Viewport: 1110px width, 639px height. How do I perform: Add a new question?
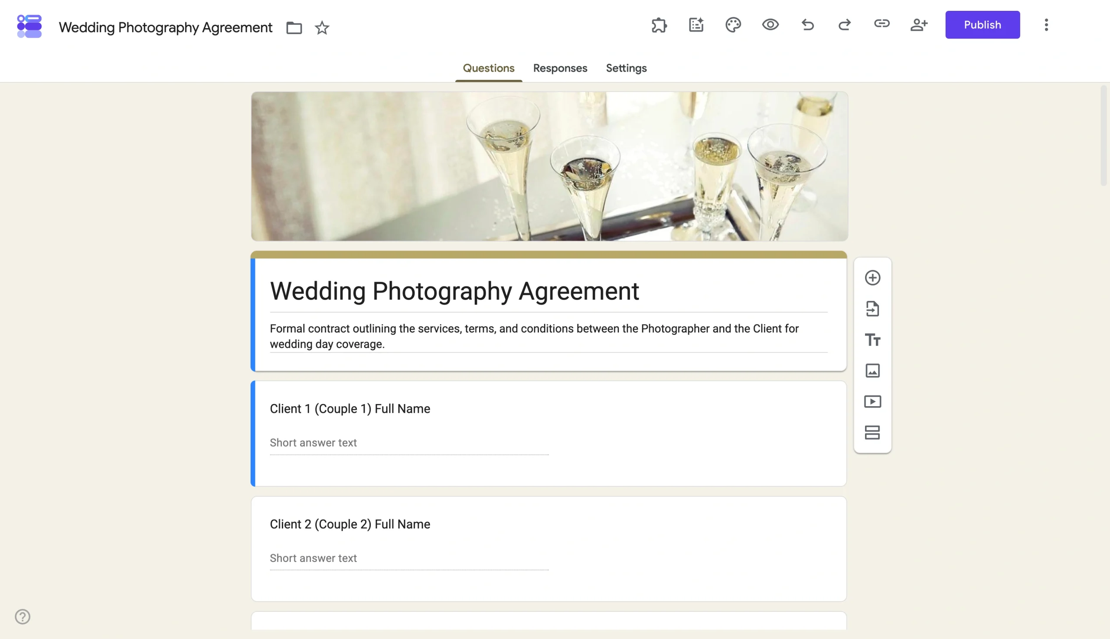(872, 278)
